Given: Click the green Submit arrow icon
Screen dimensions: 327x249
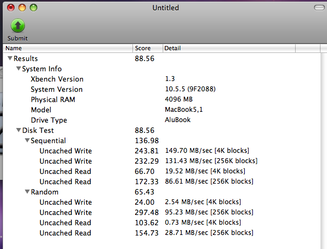Looking at the screenshot, I should click(x=18, y=25).
